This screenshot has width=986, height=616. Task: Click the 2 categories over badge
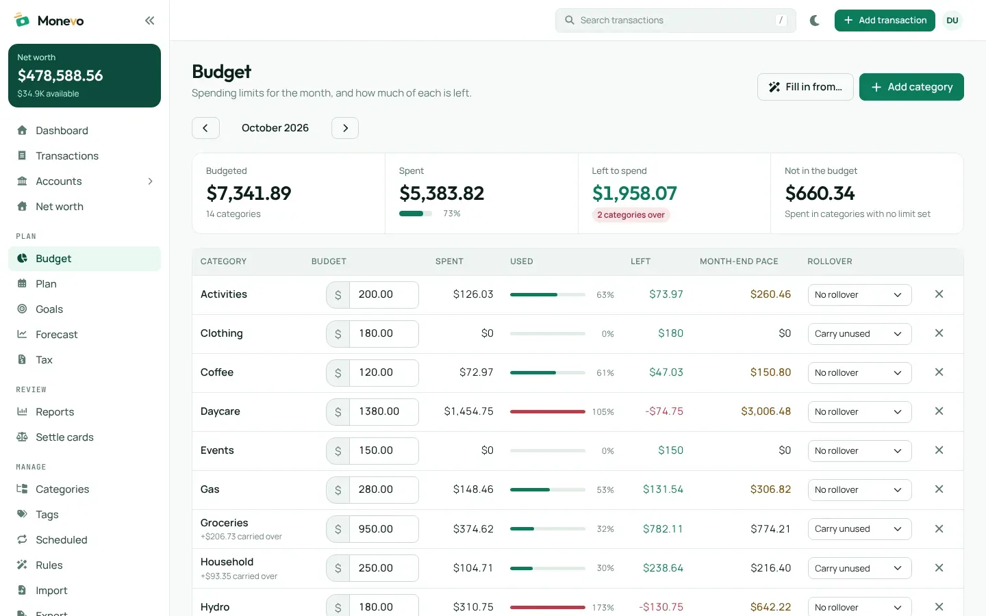click(x=631, y=215)
